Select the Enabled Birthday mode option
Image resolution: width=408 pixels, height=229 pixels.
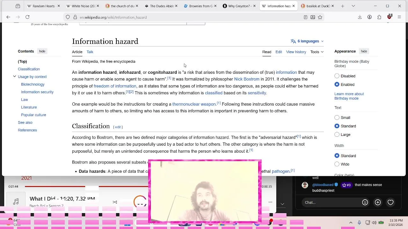click(337, 84)
